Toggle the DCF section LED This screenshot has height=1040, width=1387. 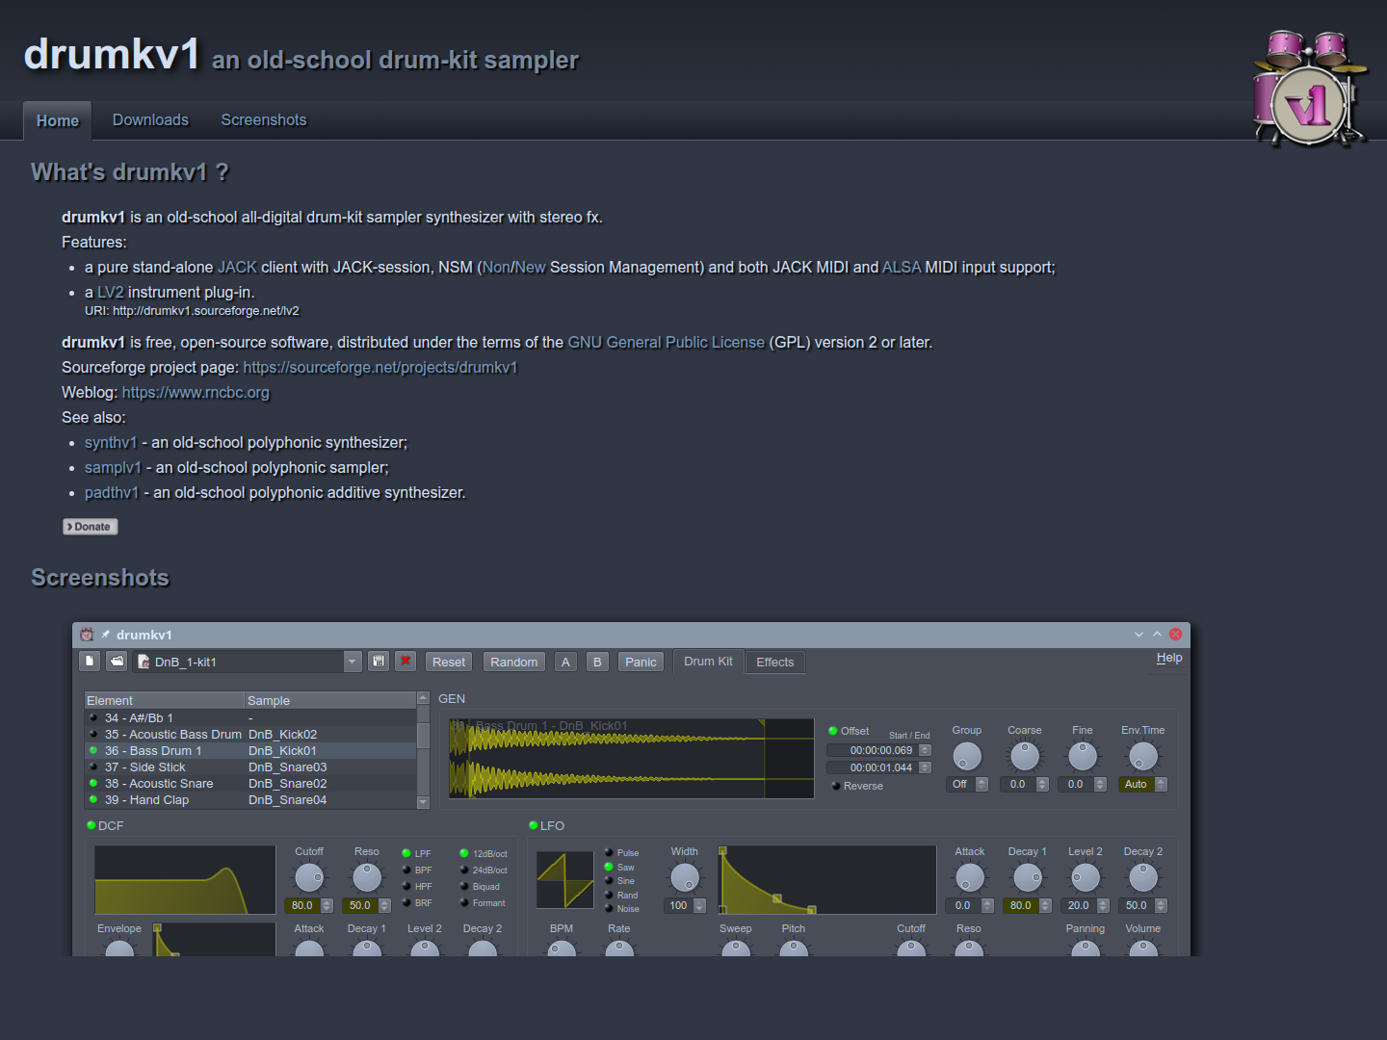[x=92, y=825]
